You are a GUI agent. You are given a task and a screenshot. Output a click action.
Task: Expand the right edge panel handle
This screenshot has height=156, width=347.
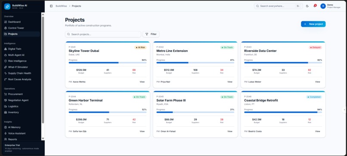(344, 110)
